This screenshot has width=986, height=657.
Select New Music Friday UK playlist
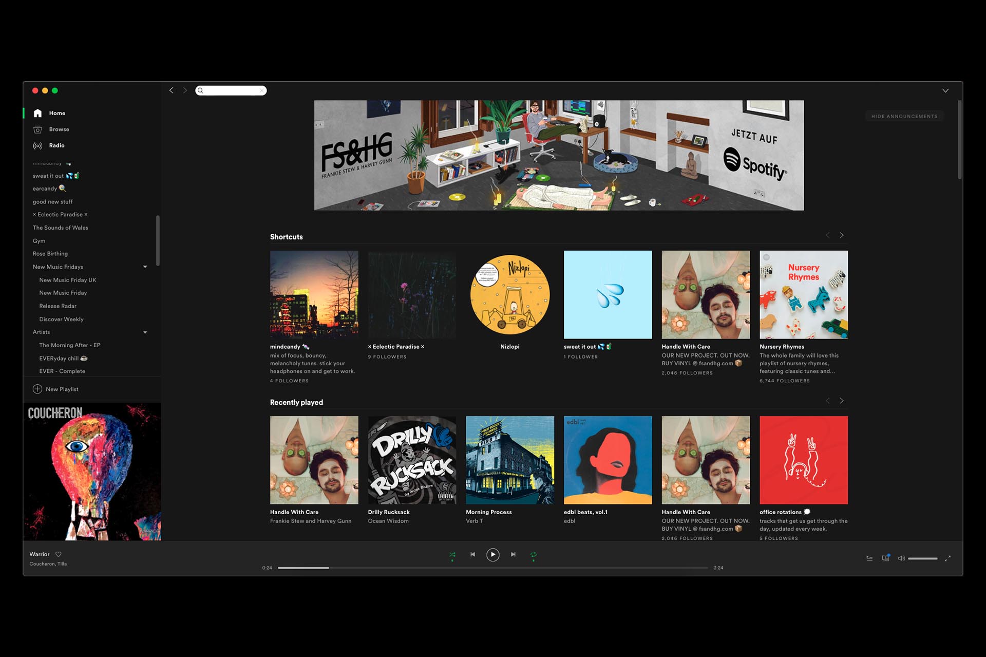click(x=68, y=280)
